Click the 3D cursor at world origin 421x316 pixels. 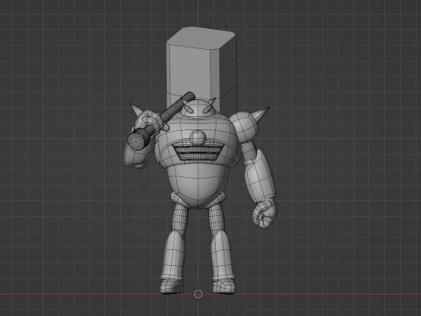pos(198,294)
